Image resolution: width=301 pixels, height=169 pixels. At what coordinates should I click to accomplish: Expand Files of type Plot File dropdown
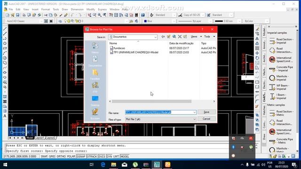pos(194,119)
